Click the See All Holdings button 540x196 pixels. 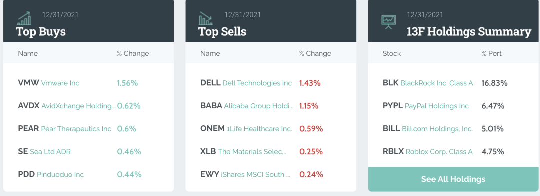click(453, 179)
